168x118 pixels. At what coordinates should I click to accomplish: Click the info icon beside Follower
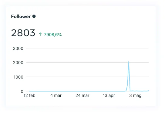coord(34,16)
